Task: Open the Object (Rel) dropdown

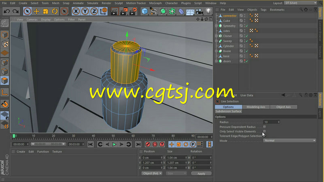Action: (x=152, y=174)
